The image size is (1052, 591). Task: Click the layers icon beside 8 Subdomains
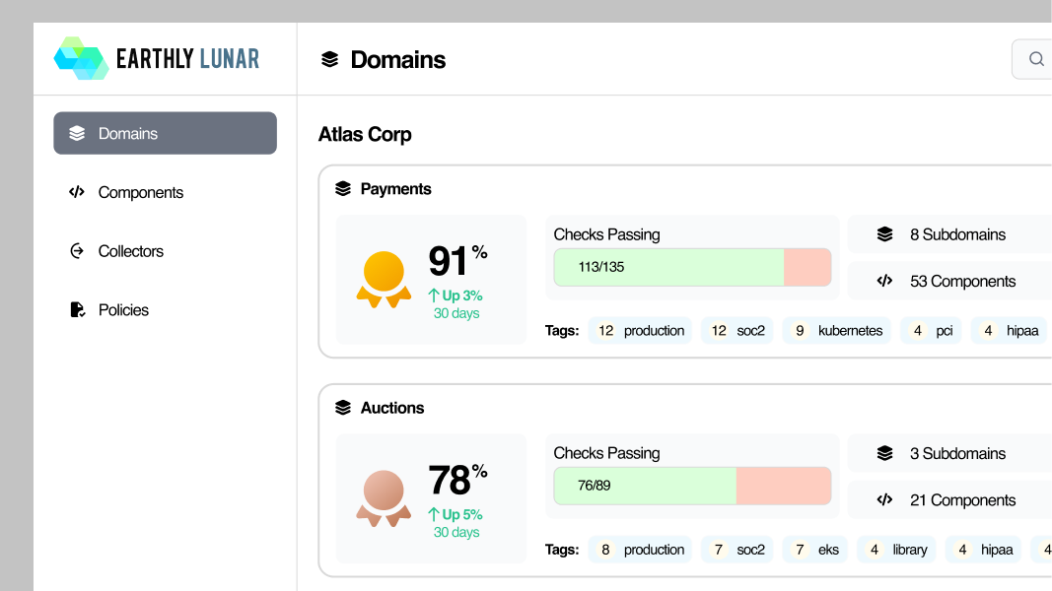click(885, 234)
